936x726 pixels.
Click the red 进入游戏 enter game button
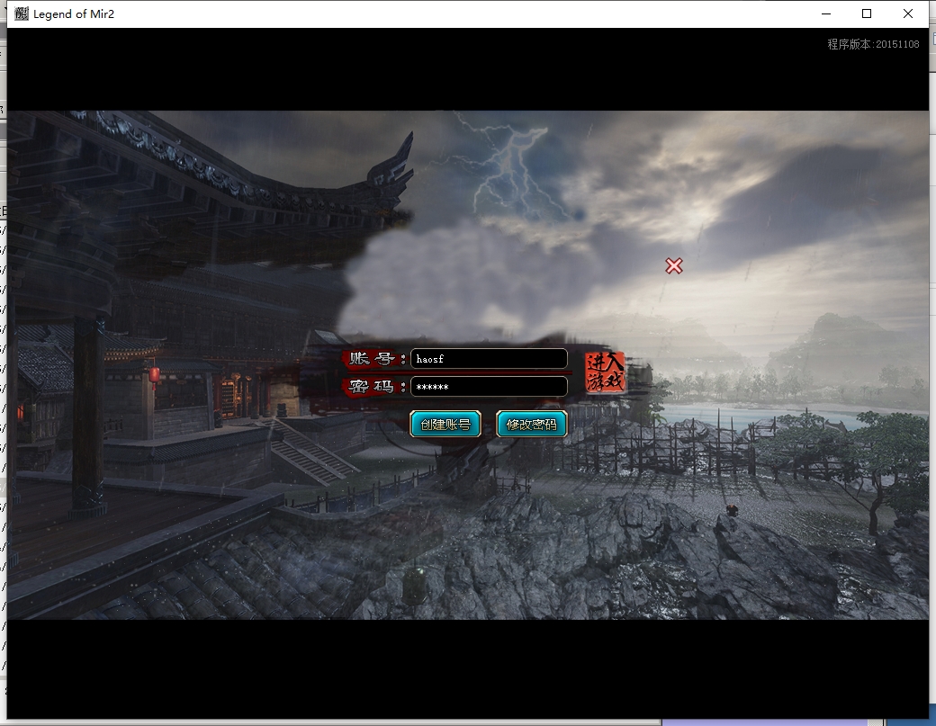coord(606,372)
